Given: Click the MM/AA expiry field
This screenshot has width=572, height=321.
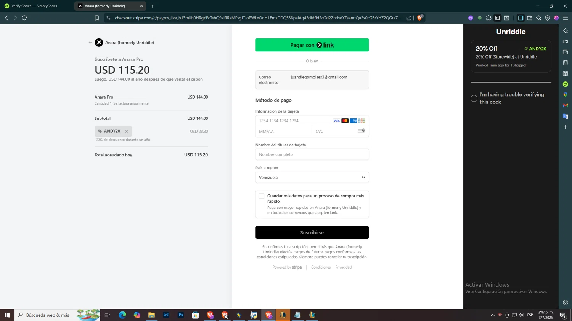Looking at the screenshot, I should click(x=284, y=132).
